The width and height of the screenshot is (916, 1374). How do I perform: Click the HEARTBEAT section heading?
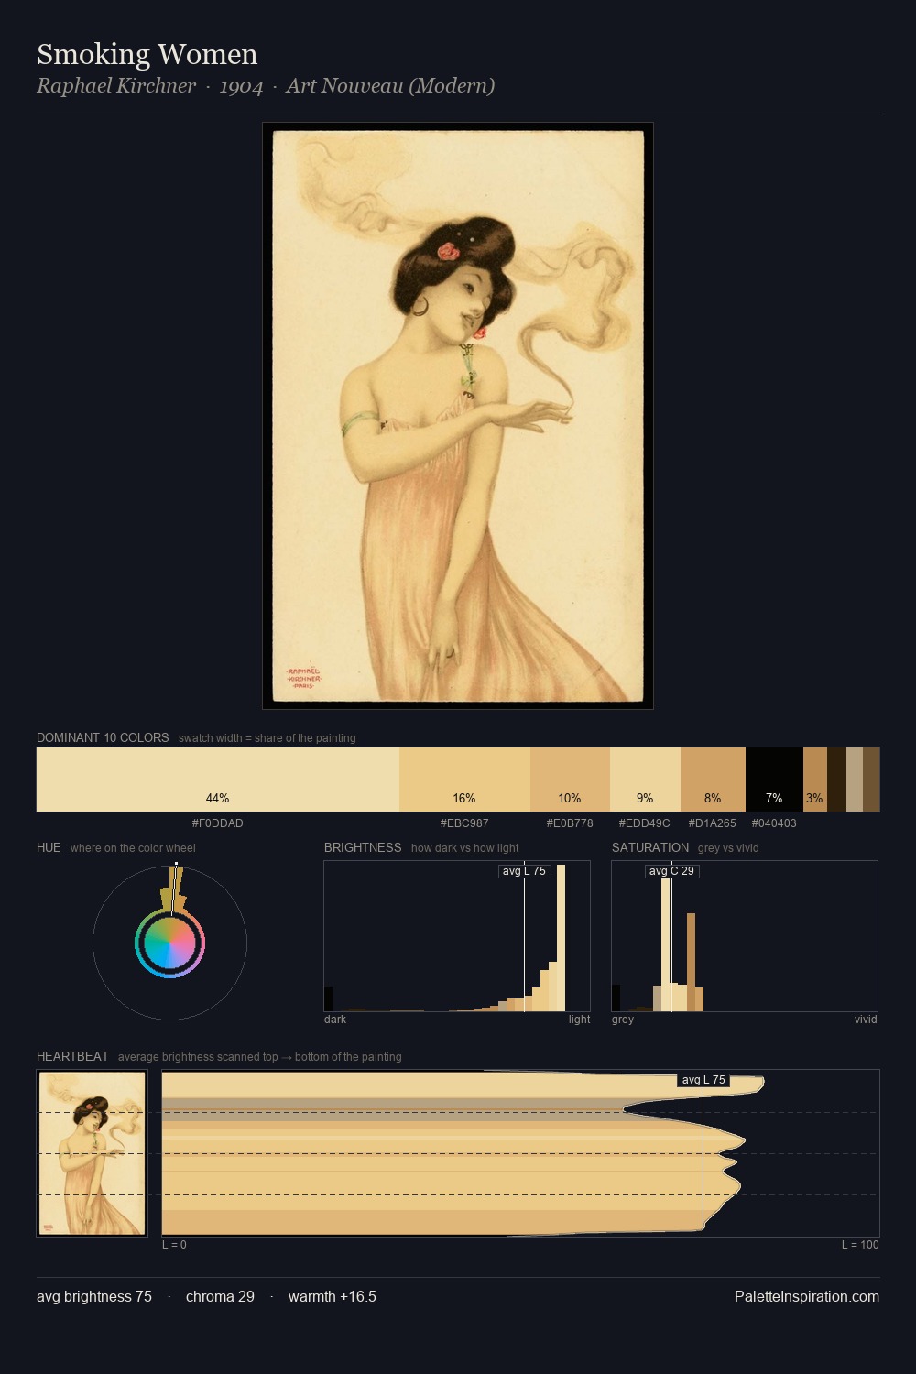(72, 1056)
